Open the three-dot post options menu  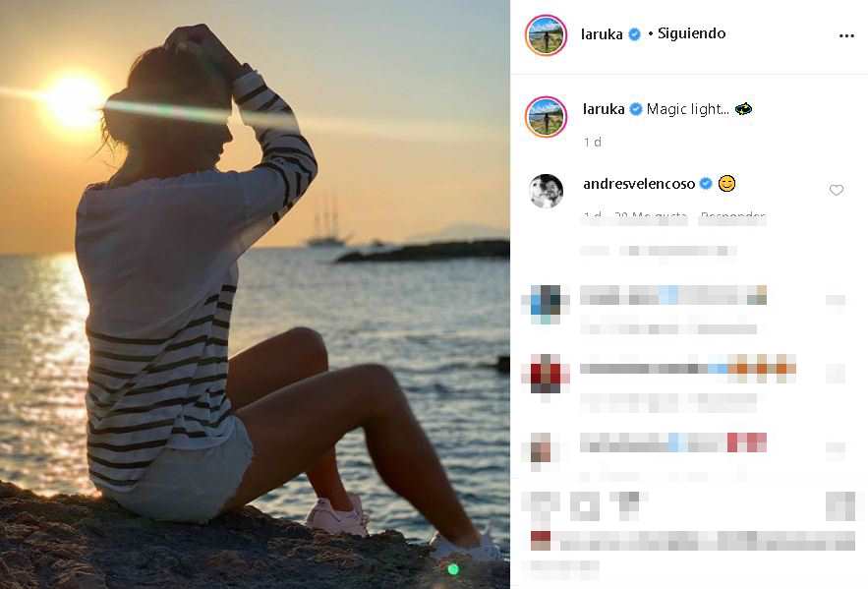[846, 35]
